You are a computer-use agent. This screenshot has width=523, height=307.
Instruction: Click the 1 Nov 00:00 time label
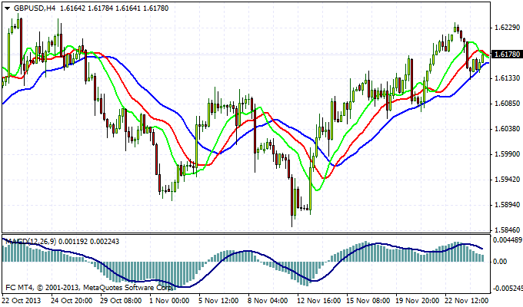169,301
